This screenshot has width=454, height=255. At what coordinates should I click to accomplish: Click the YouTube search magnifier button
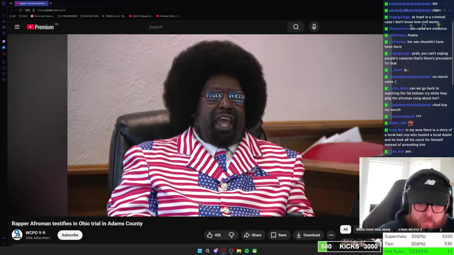pyautogui.click(x=296, y=27)
